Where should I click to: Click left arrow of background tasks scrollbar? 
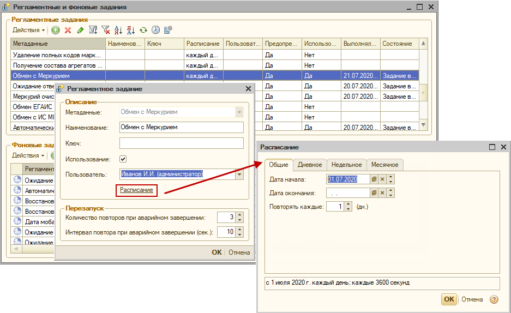[16, 249]
